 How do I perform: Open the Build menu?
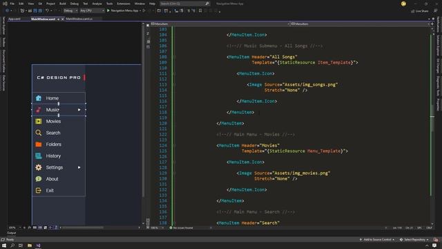[x=63, y=3]
